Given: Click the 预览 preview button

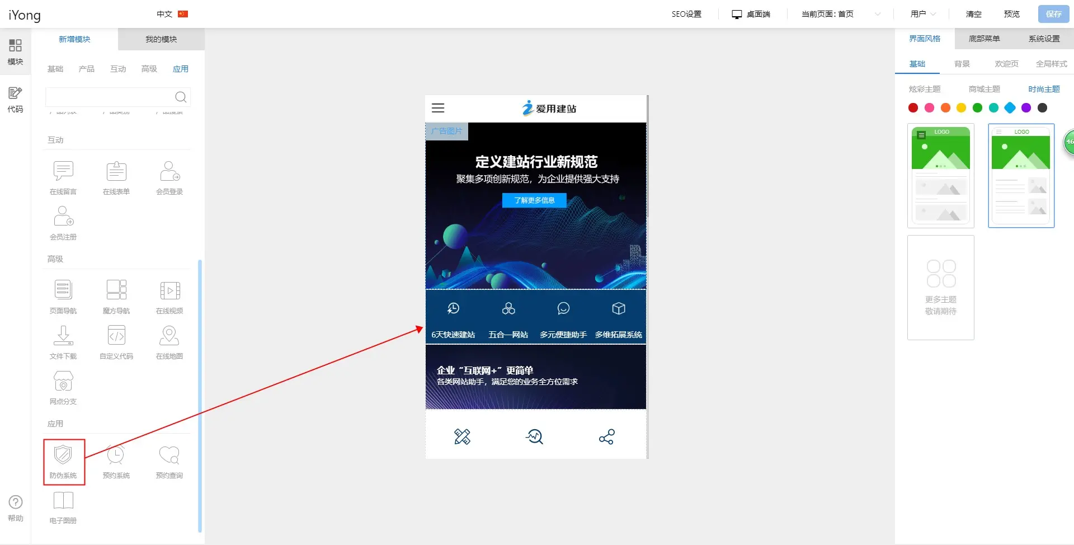Looking at the screenshot, I should [x=1011, y=14].
